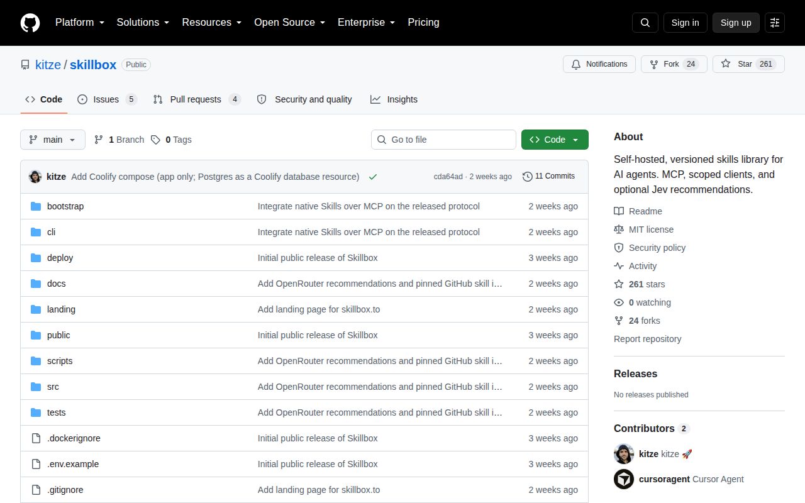Expand the Open Source menu

(290, 23)
